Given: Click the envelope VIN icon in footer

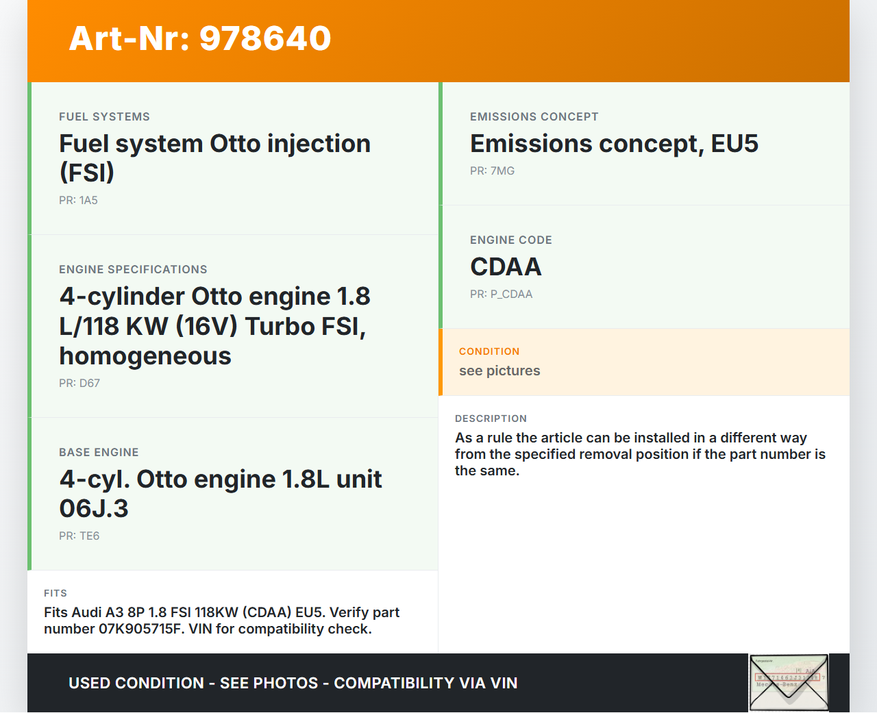Looking at the screenshot, I should point(789,683).
